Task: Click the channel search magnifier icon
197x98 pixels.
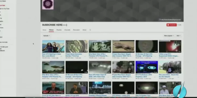Action: (90, 30)
